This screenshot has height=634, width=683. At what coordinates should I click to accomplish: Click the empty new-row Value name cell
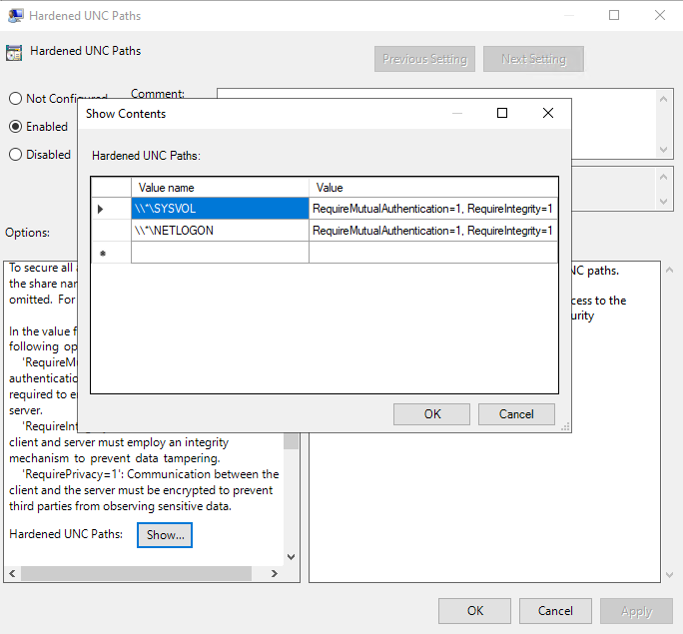point(220,253)
